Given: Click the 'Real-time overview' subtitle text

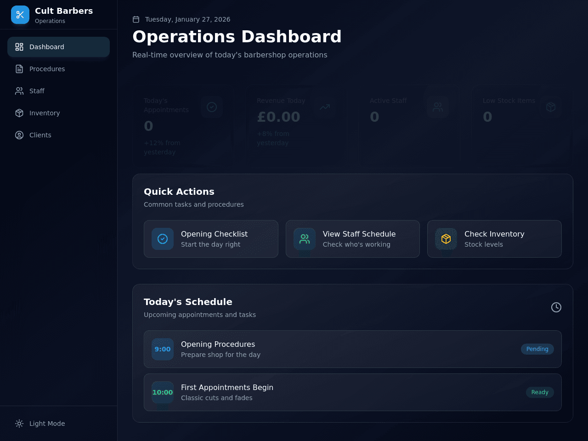Looking at the screenshot, I should pos(230,55).
